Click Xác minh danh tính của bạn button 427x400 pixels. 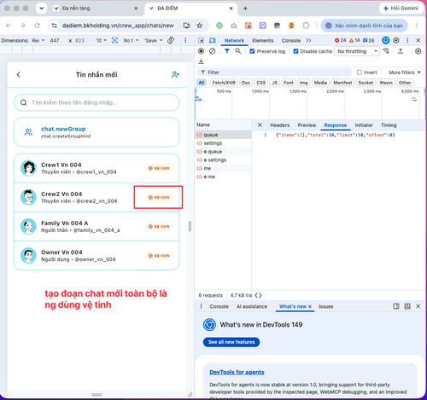pyautogui.click(x=365, y=26)
